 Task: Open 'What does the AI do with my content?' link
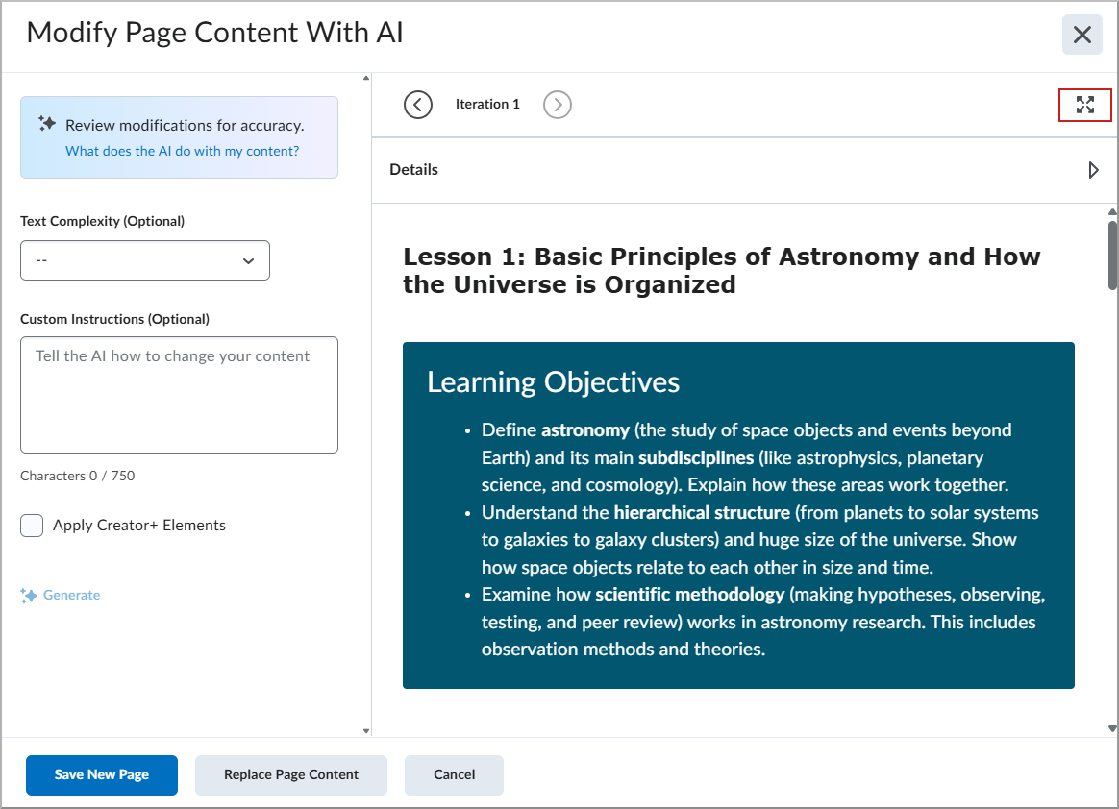182,151
